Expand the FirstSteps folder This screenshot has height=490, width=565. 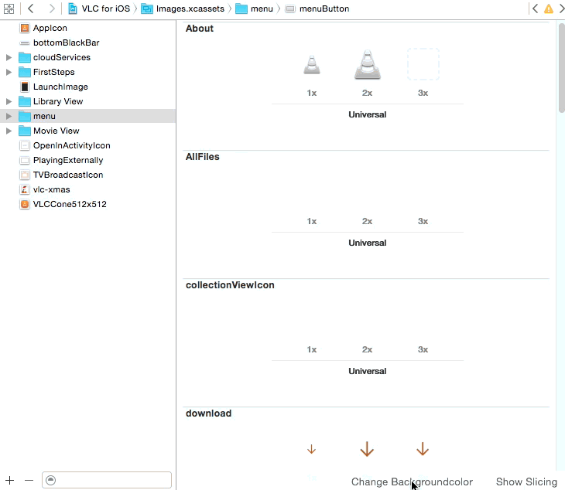(x=9, y=73)
